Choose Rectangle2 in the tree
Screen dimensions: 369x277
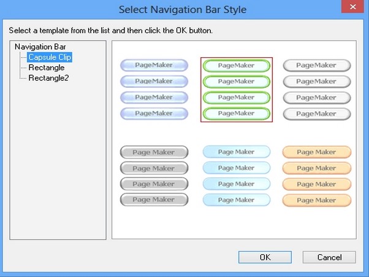pos(48,78)
